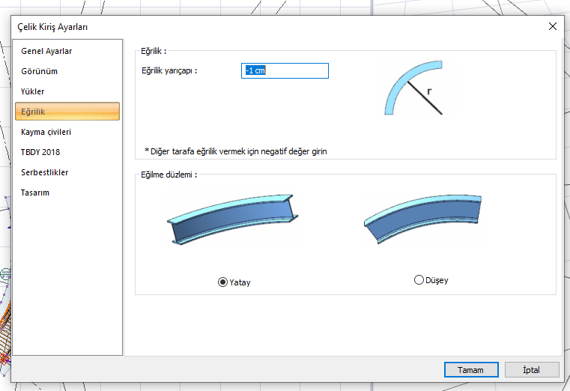Click the negative value hint text

235,151
